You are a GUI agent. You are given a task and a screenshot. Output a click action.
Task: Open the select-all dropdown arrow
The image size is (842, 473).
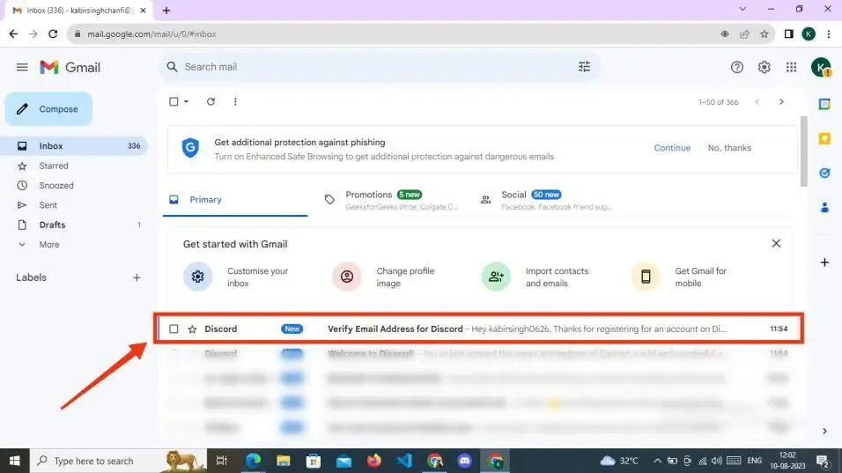[186, 101]
